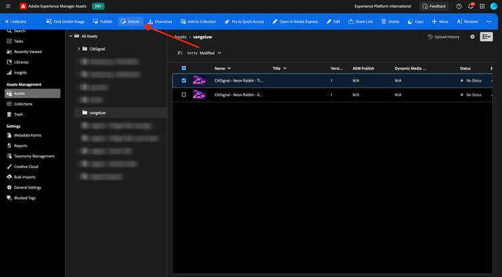This screenshot has width=502, height=277.
Task: Open Recently Viewed
Action: [x=24, y=52]
